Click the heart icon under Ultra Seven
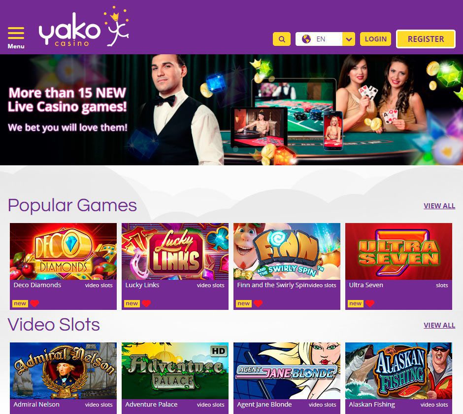Screen dimensions: 463x414 coord(370,303)
